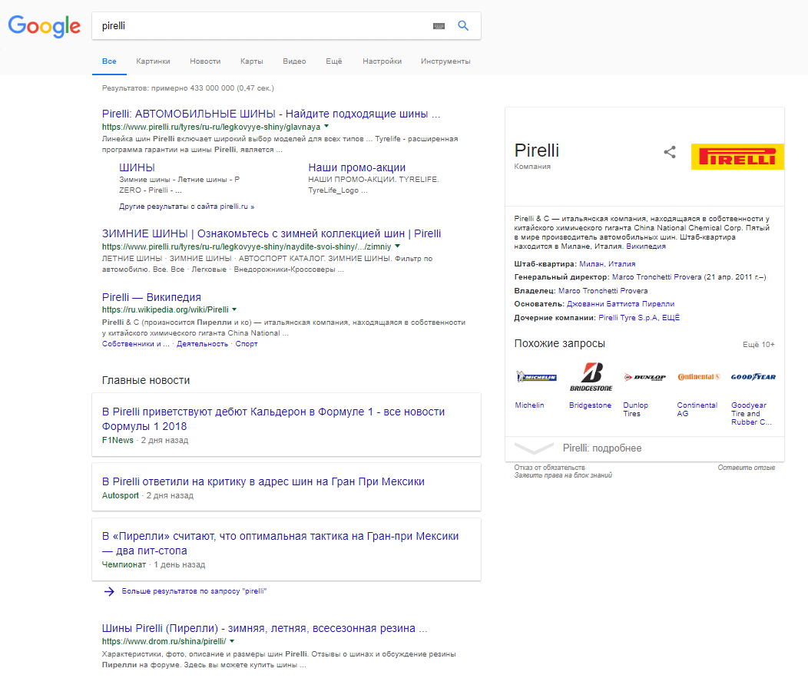Open the Pirelli logo image

[x=737, y=157]
